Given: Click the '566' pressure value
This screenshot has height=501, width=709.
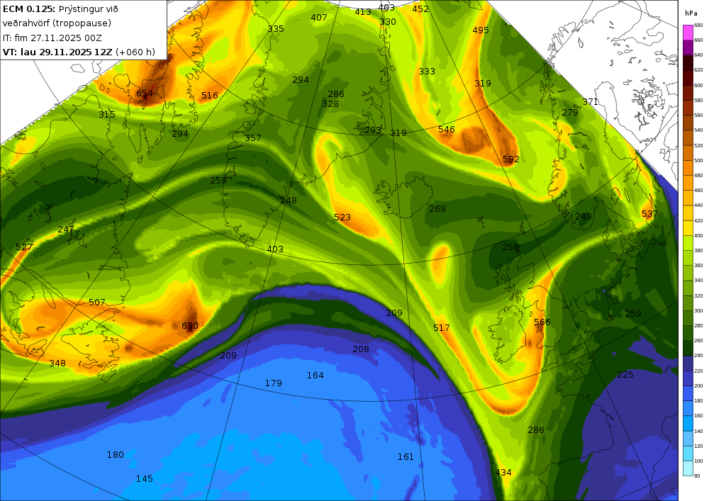Looking at the screenshot, I should click(542, 322).
